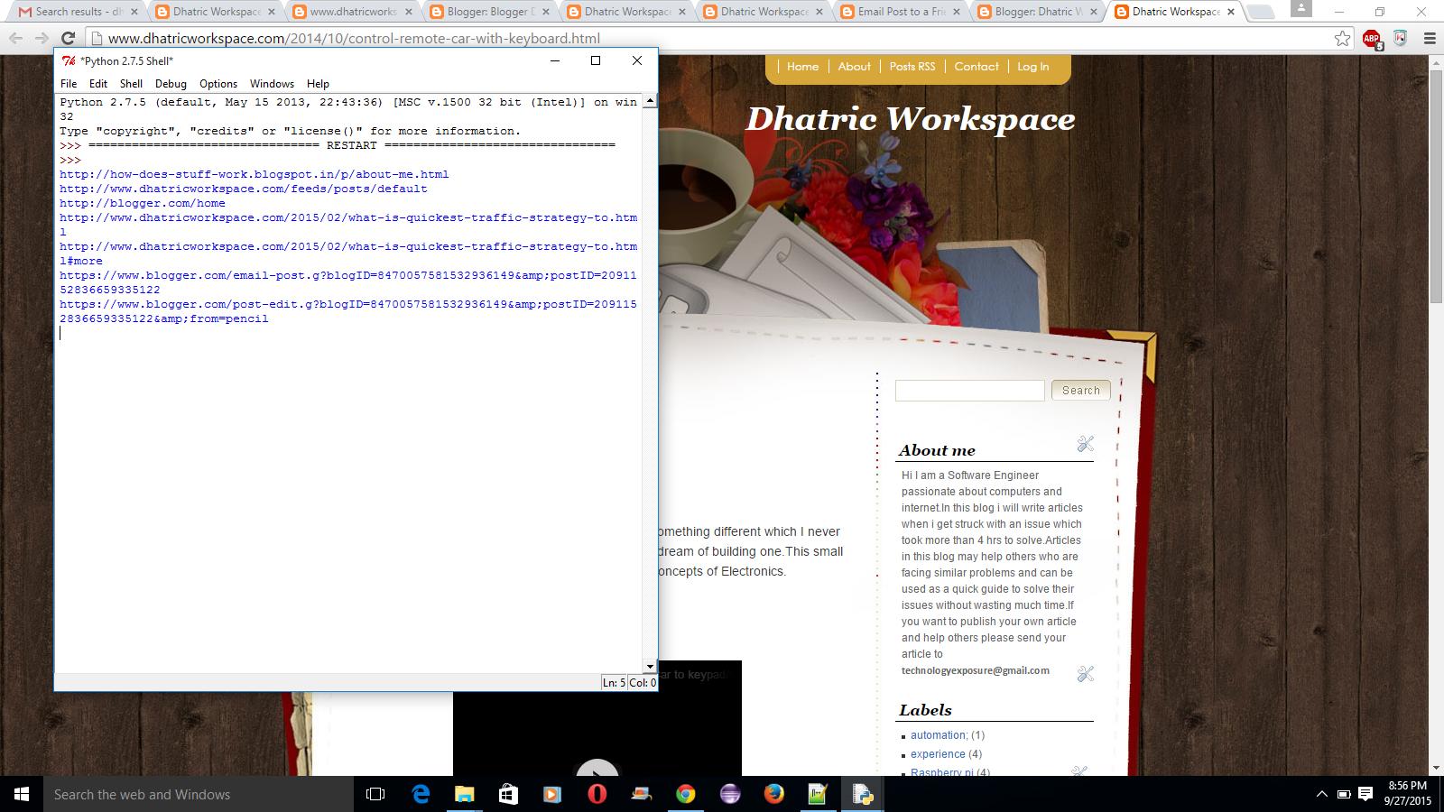This screenshot has height=812, width=1444.
Task: Open the Windows menu in Python Shell
Action: (x=272, y=83)
